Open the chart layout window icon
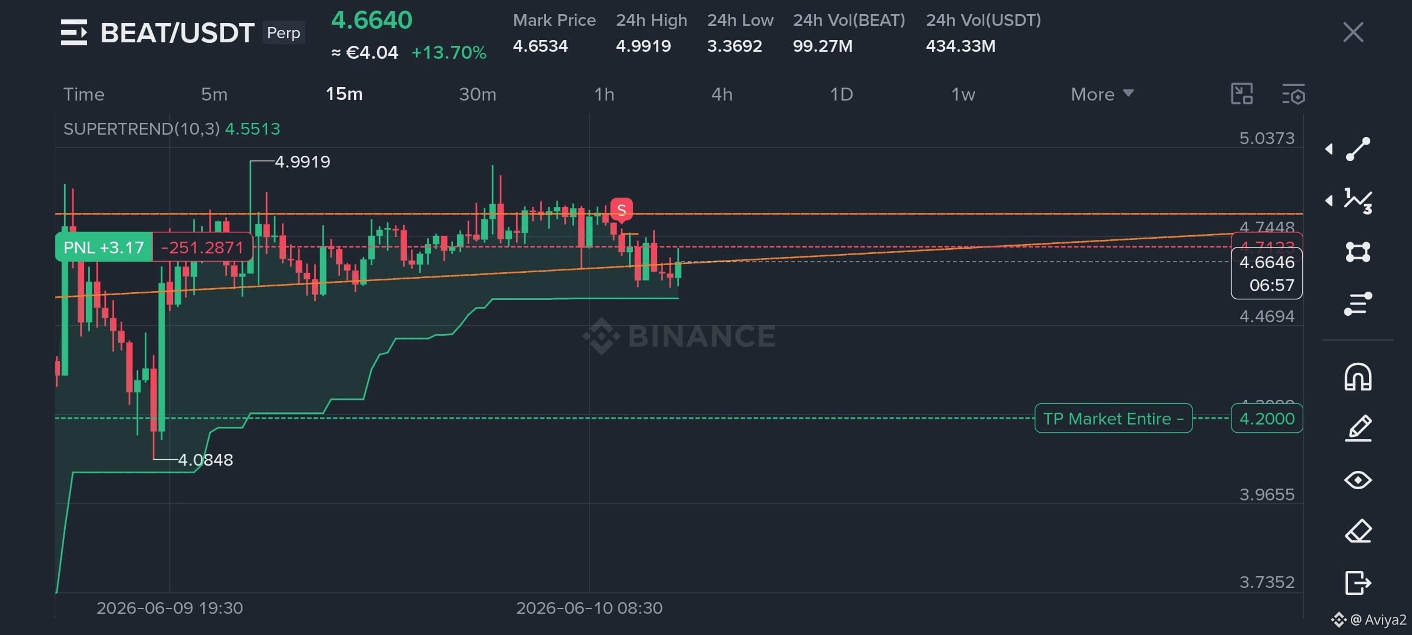This screenshot has height=635, width=1412. coord(1242,94)
